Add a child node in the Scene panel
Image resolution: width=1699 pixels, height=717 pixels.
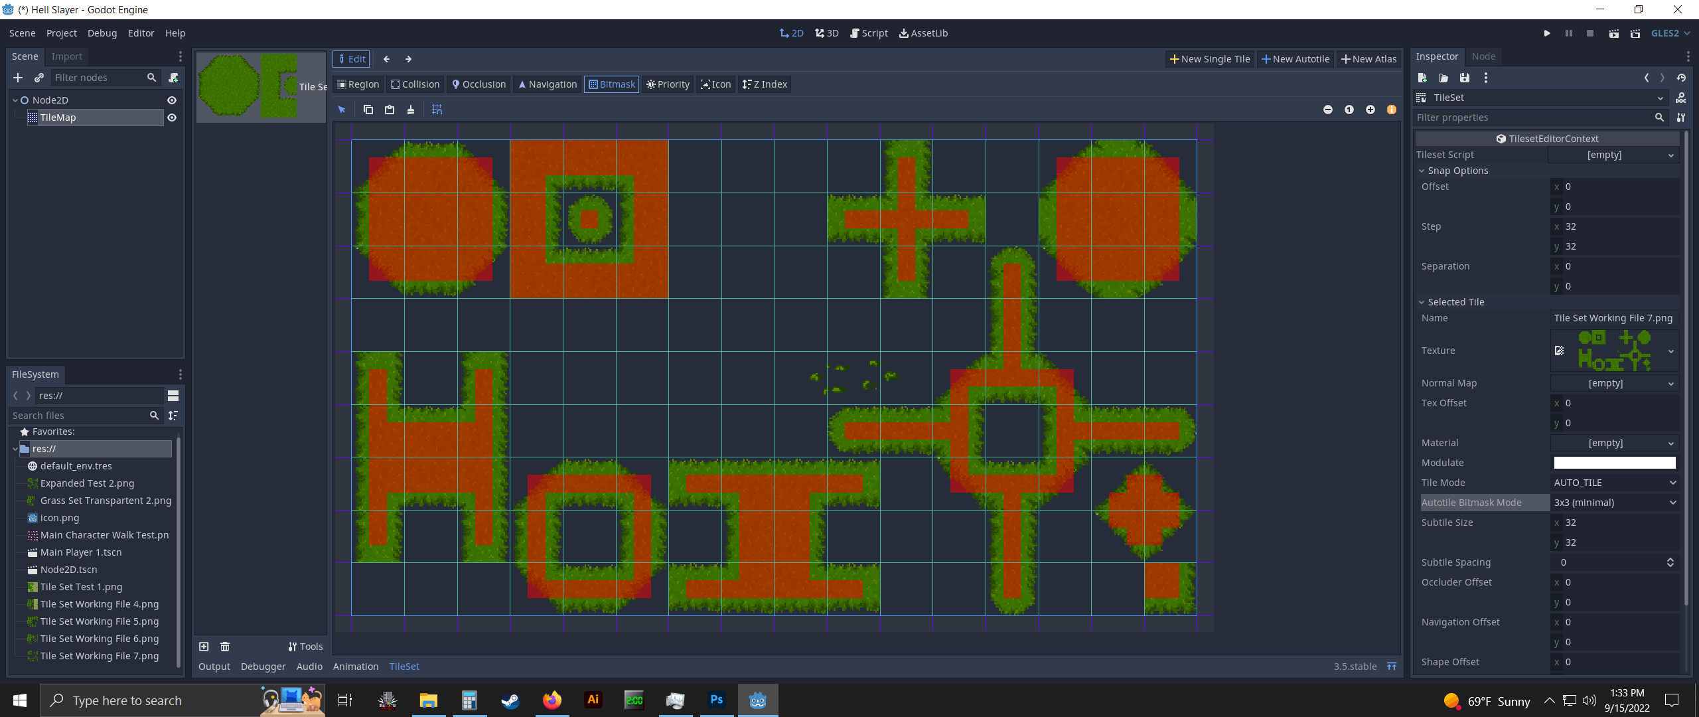click(17, 78)
